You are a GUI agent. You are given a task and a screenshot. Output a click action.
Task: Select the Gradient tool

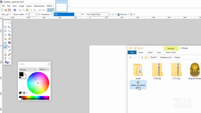coord(9,43)
